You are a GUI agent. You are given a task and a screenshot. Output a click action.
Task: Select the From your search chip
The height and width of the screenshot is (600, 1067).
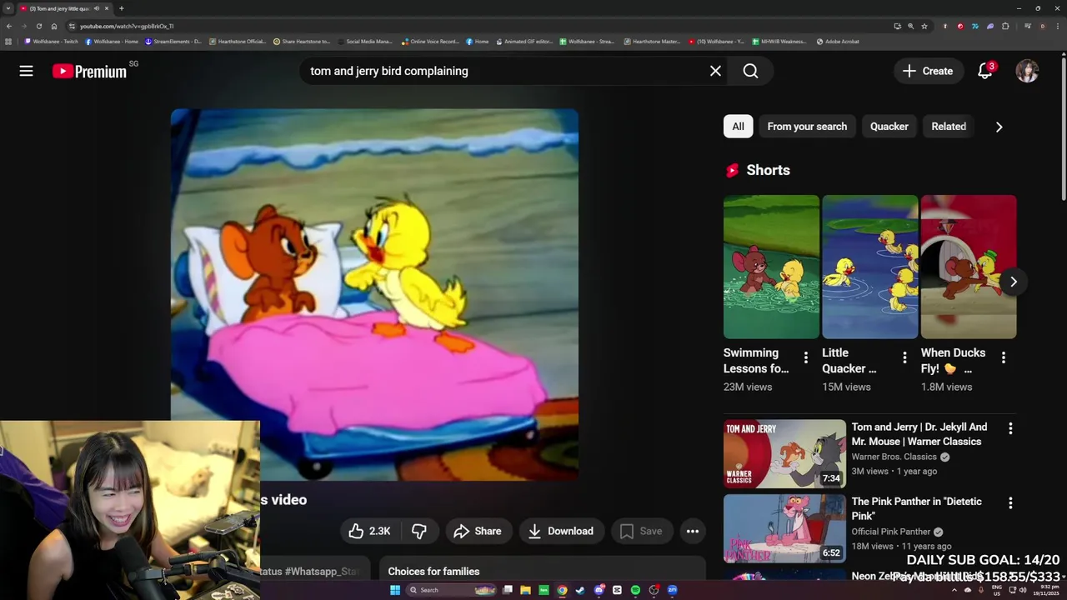(x=807, y=127)
